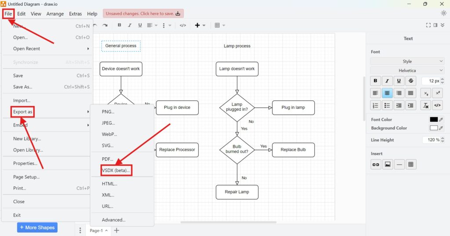Screen dimensions: 450x236
Task: Open the Edit menu
Action: point(21,14)
